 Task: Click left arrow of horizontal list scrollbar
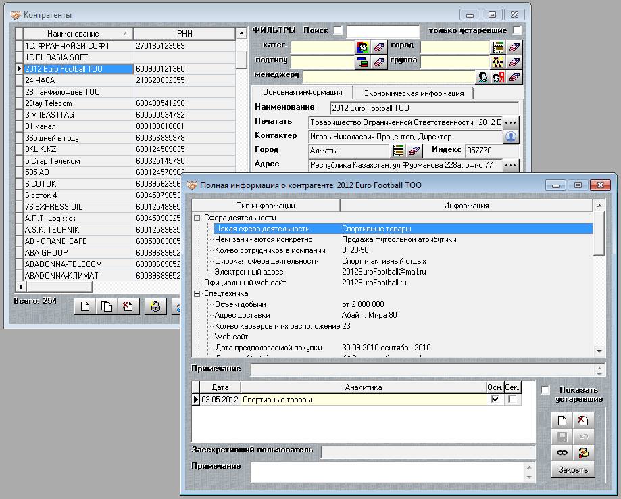[20, 287]
